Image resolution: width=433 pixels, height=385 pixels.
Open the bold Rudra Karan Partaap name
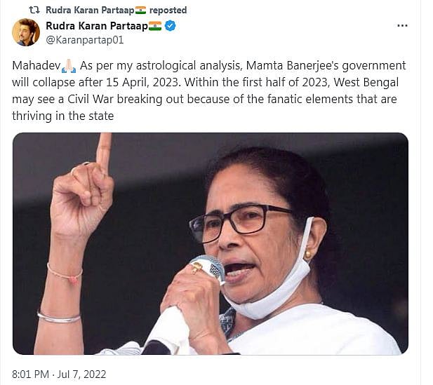pos(96,26)
